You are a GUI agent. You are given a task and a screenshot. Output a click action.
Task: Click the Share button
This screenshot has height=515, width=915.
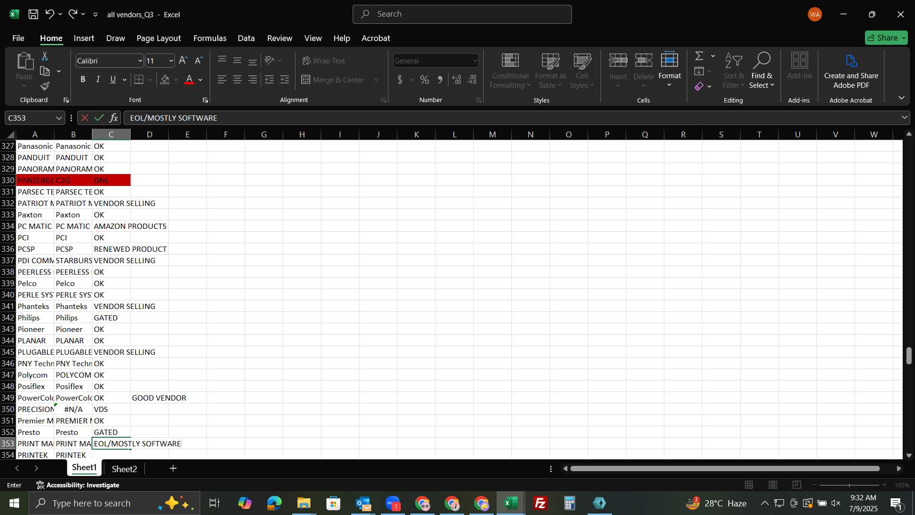coord(886,38)
